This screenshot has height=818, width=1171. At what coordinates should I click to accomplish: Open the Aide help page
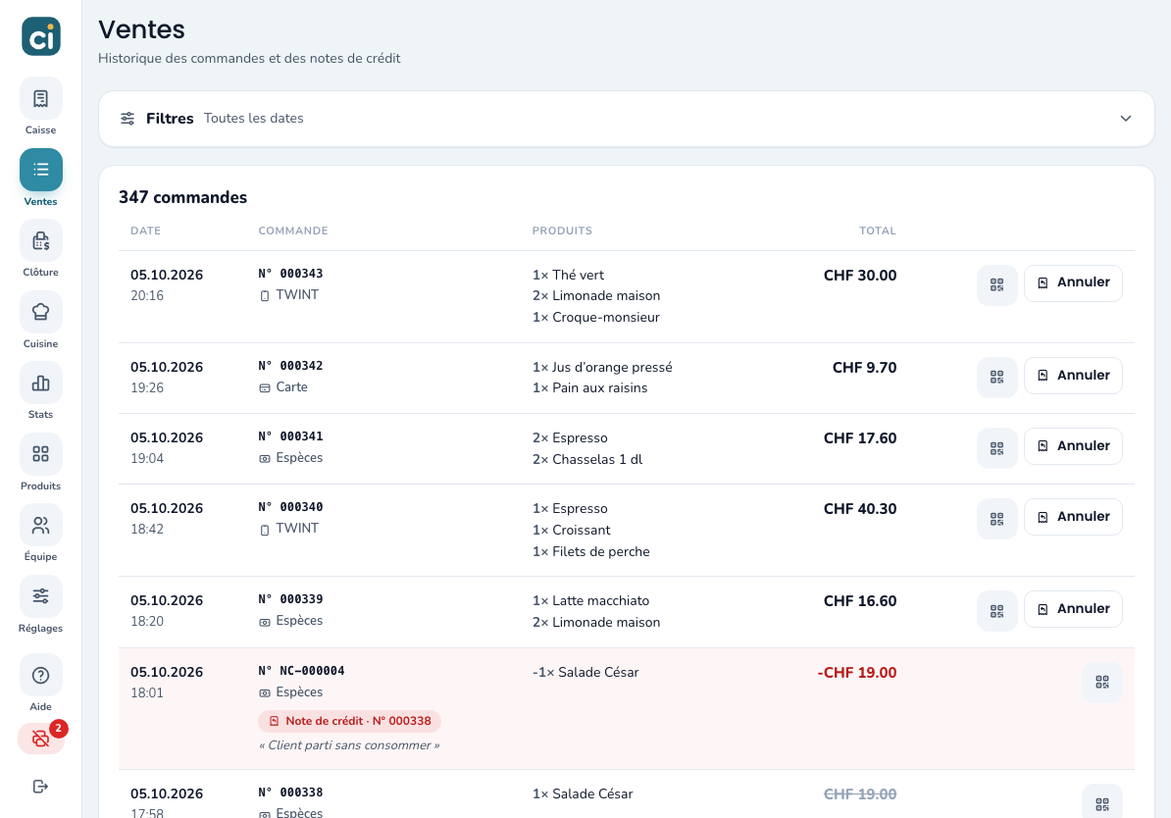point(40,684)
